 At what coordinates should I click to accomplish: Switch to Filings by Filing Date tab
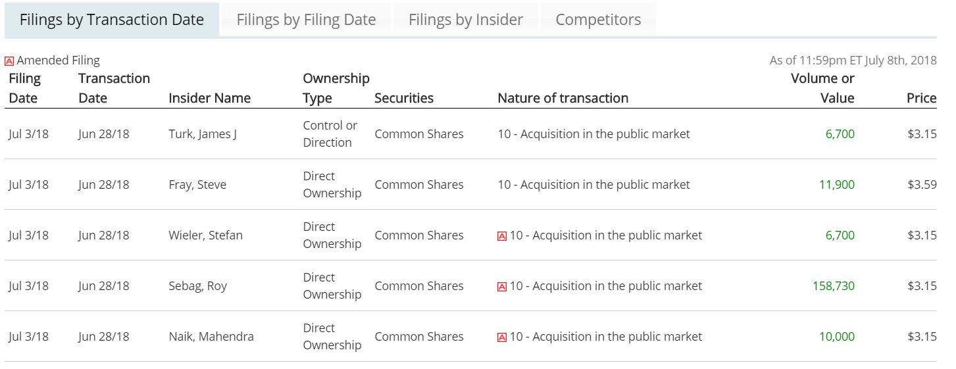point(306,20)
